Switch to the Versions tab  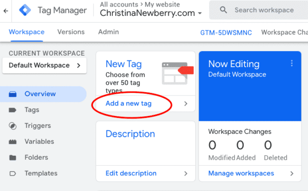point(71,32)
